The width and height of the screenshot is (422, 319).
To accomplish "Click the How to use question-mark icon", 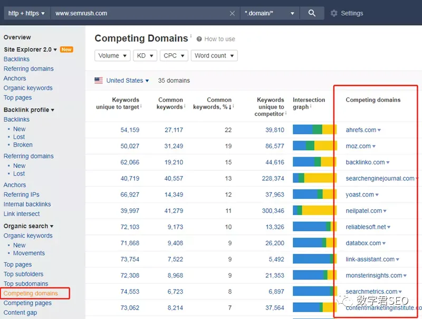I will [199, 39].
